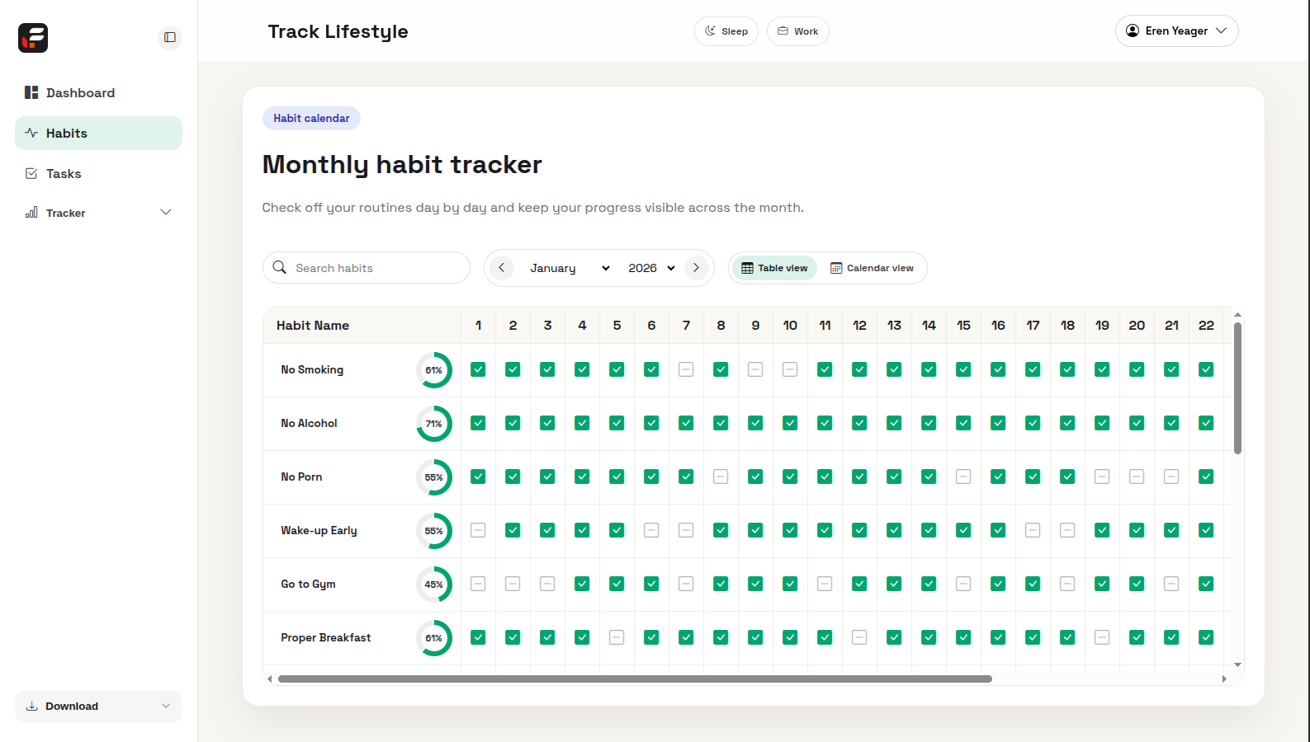The width and height of the screenshot is (1310, 742).
Task: Open the 2026 year dropdown
Action: [x=651, y=268]
